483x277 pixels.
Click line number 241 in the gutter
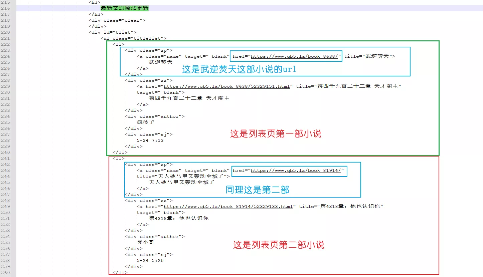(x=5, y=159)
